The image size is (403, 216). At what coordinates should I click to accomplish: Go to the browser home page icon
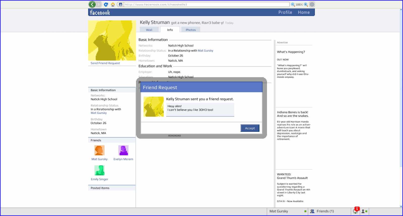tap(113, 5)
